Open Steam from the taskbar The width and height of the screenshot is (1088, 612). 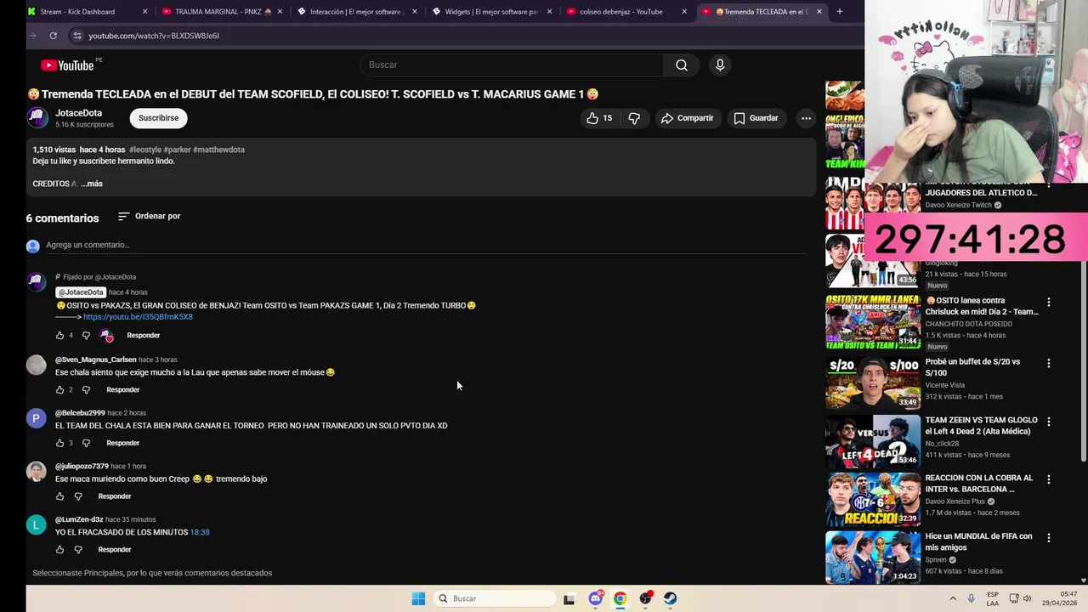point(670,598)
